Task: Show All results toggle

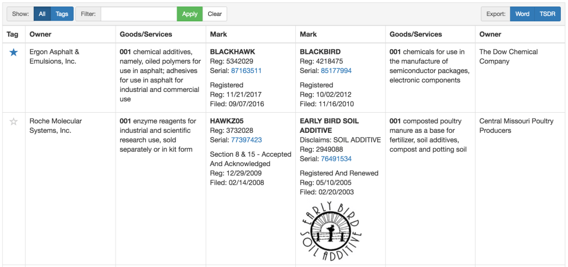Action: 42,14
